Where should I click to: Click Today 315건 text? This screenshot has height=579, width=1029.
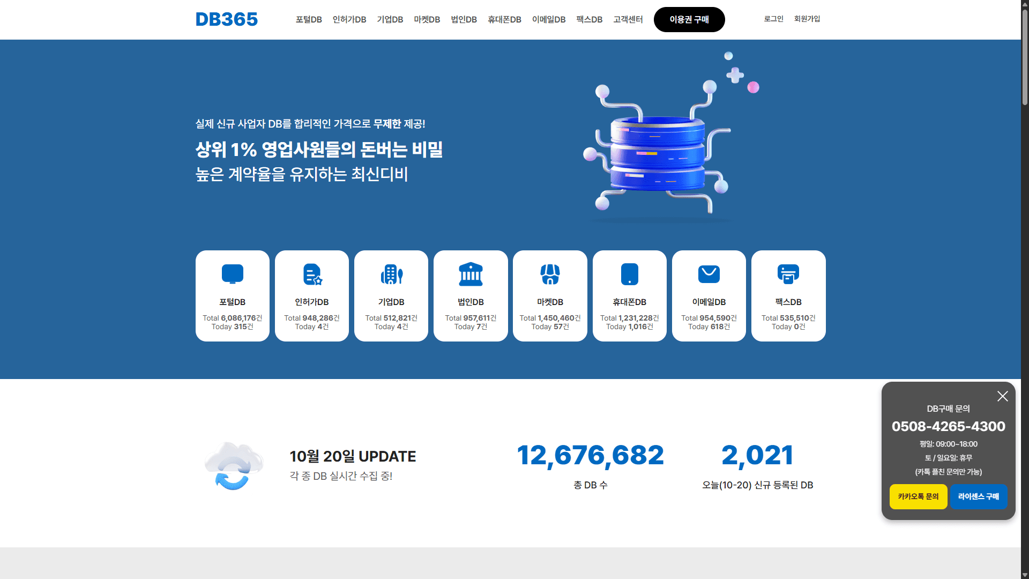tap(233, 326)
